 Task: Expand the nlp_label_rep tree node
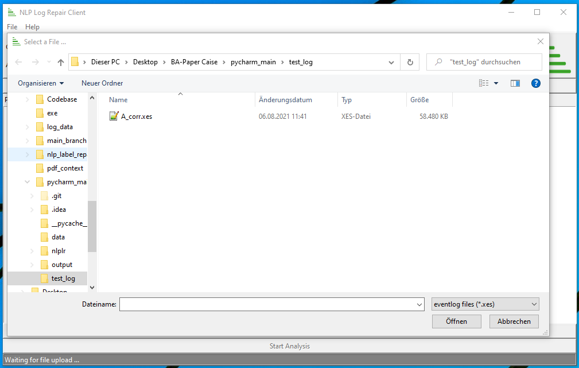[x=28, y=154]
